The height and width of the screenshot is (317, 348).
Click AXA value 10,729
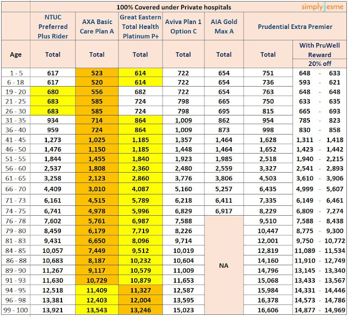point(97,281)
